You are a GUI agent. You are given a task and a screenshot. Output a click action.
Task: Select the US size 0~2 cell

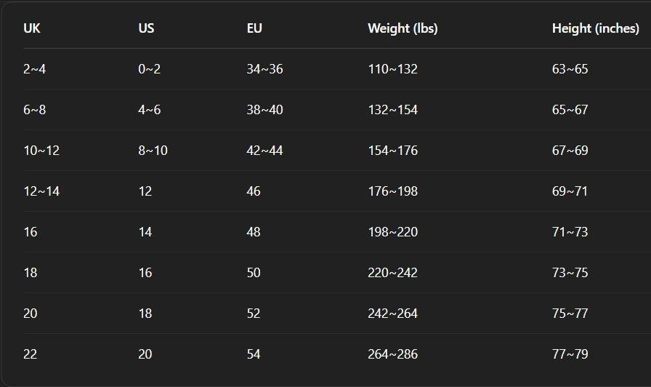coord(150,69)
